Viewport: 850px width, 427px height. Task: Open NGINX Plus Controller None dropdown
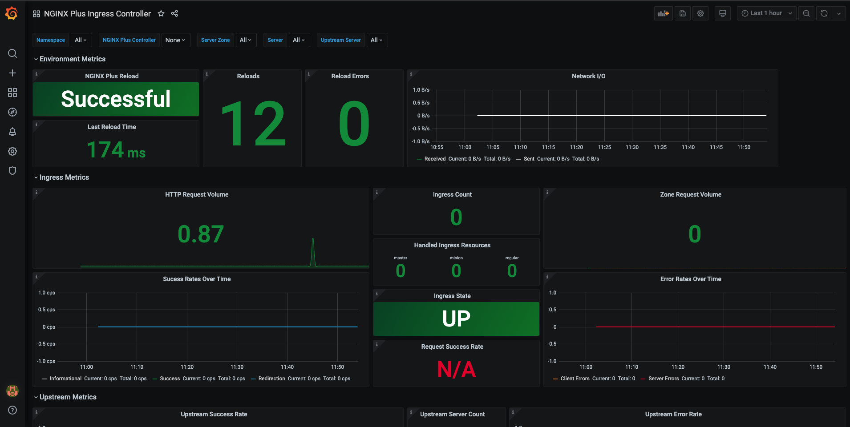coord(175,40)
